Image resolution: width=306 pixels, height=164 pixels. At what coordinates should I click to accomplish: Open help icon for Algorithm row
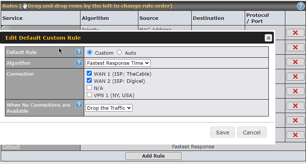79,63
